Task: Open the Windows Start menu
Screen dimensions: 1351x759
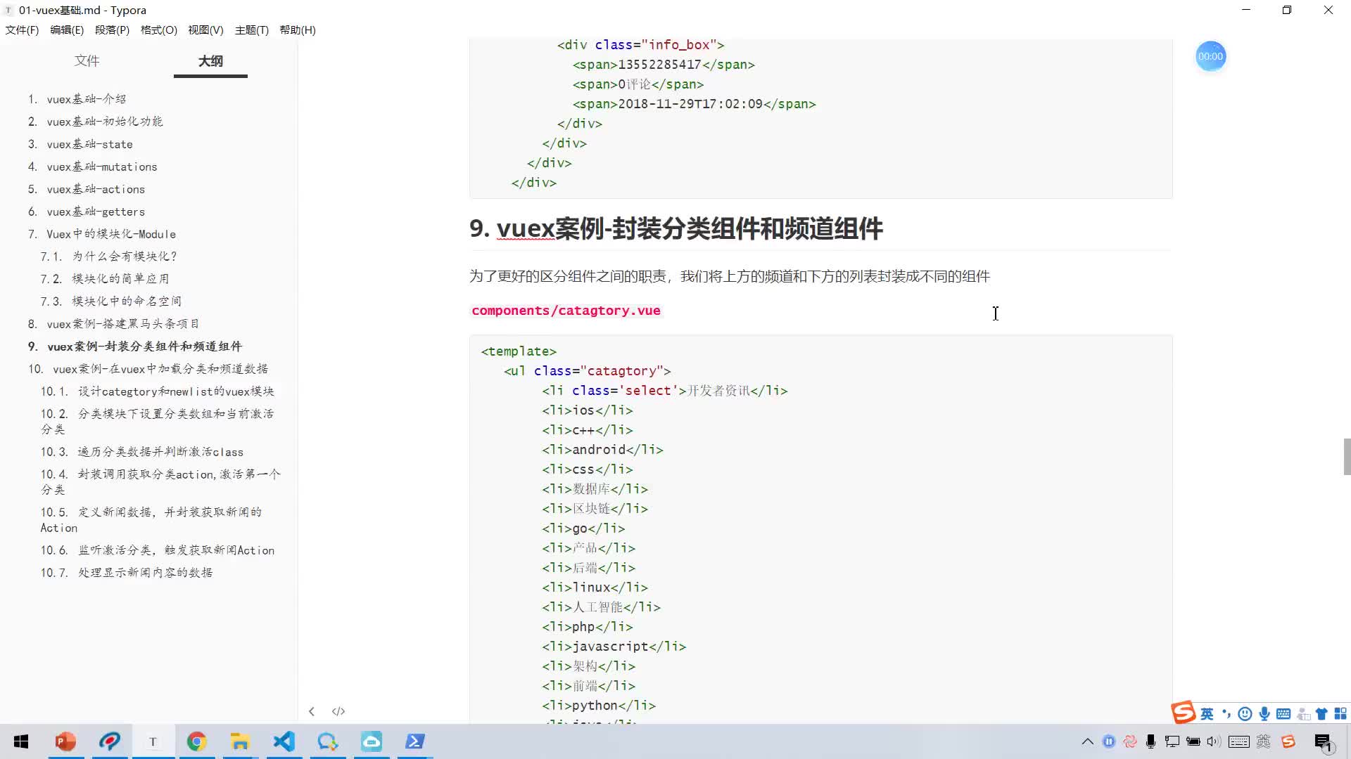Action: click(x=21, y=741)
